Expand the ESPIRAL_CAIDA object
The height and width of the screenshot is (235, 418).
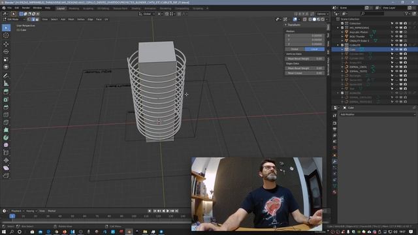(x=342, y=67)
